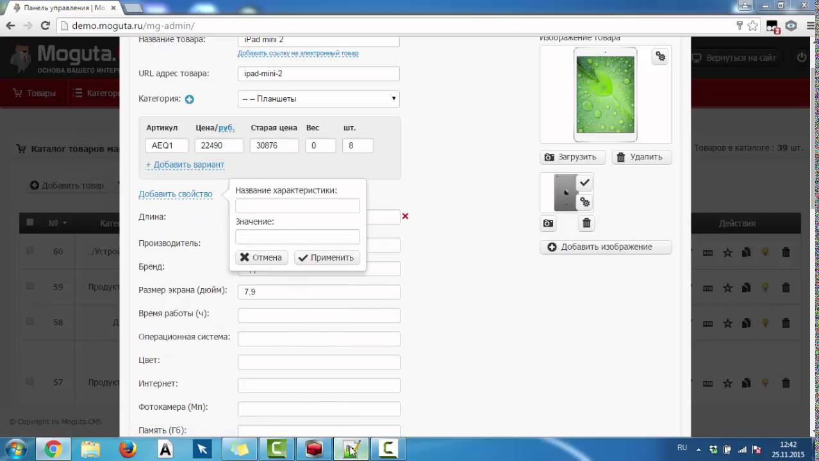Image resolution: width=819 pixels, height=461 pixels.
Task: Click blue plus icon next to Категория
Action: (x=189, y=99)
